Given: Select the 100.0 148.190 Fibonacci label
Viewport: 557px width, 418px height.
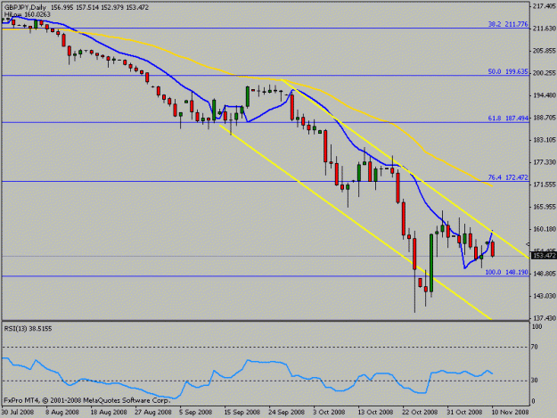Looking at the screenshot, I should (507, 272).
